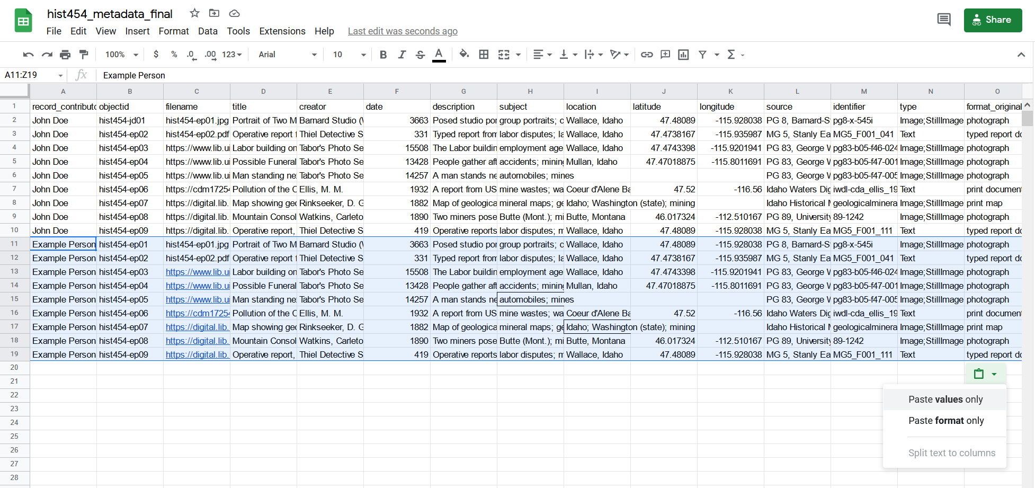Star the document

point(194,13)
